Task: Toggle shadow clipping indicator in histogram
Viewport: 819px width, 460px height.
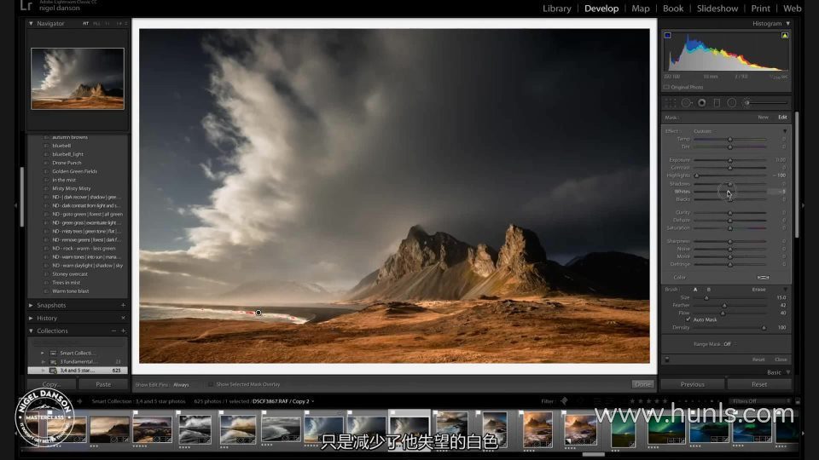Action: pyautogui.click(x=667, y=36)
